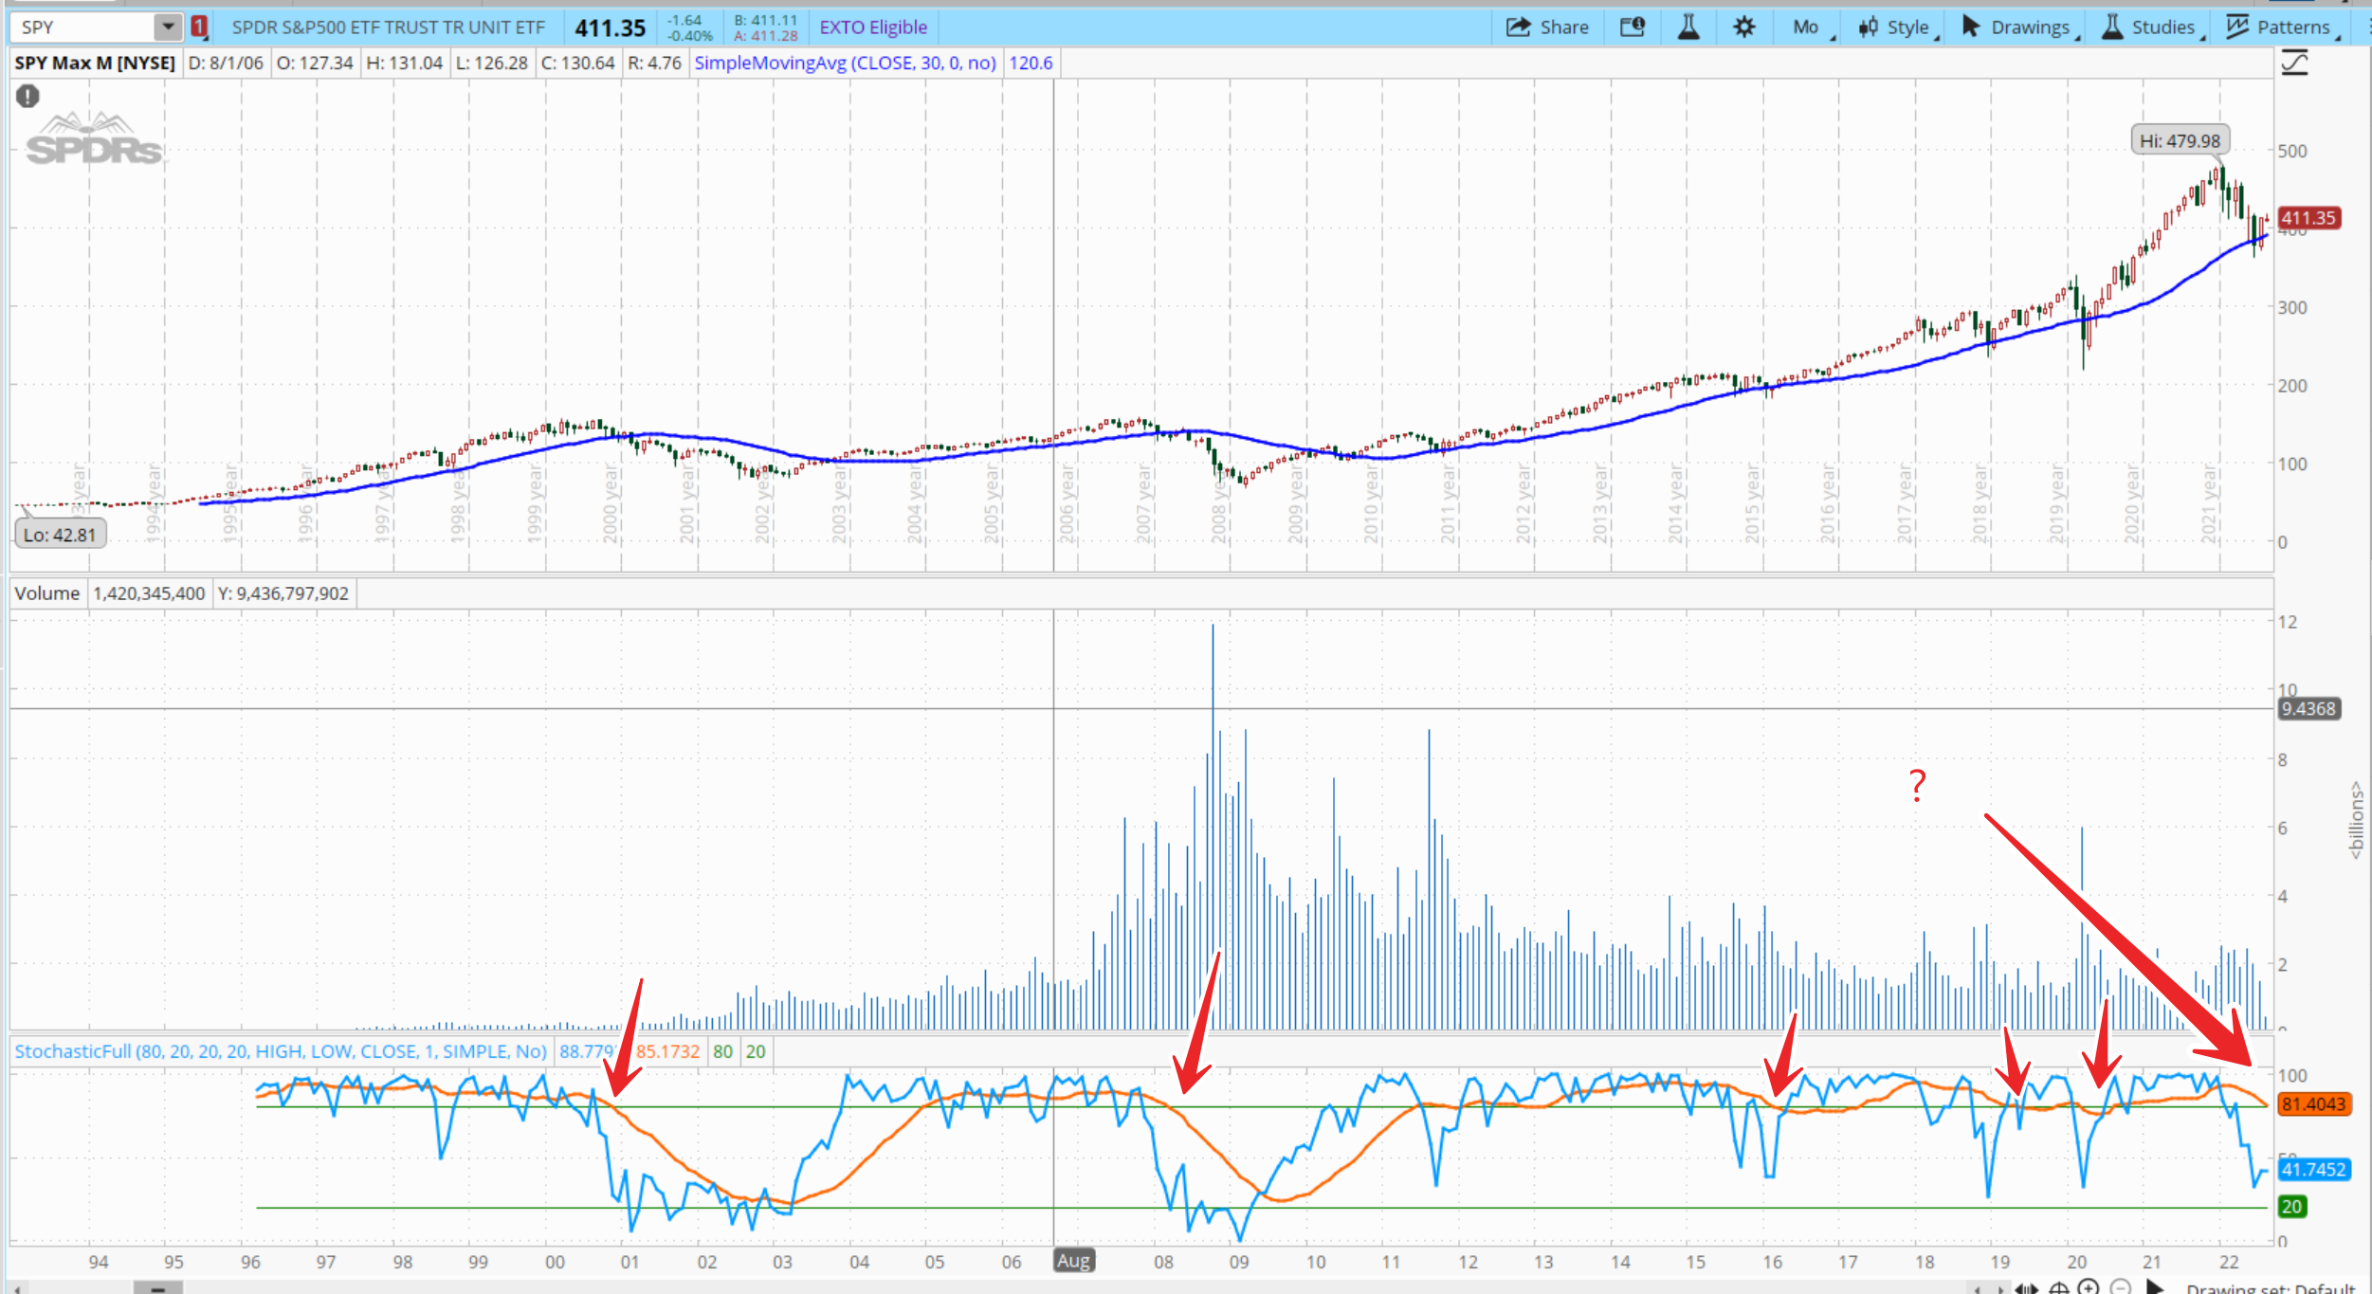
Task: Click the SimpleMovingAvg study label
Action: point(845,64)
